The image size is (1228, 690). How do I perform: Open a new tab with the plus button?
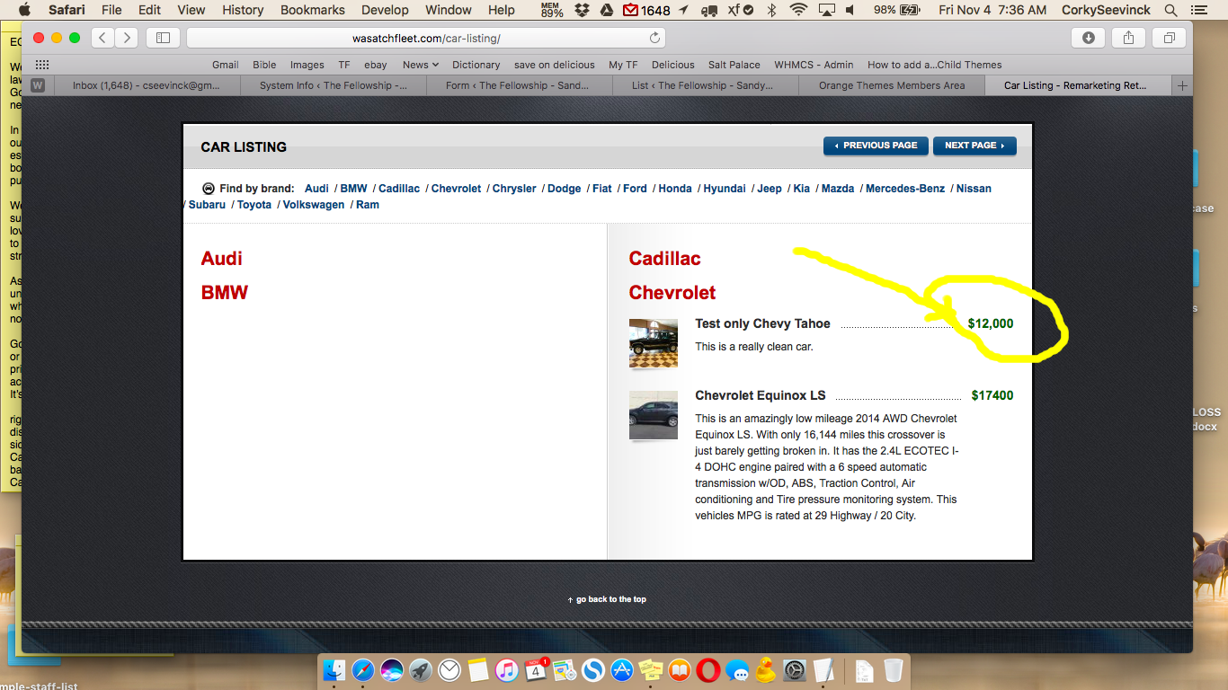pyautogui.click(x=1182, y=85)
